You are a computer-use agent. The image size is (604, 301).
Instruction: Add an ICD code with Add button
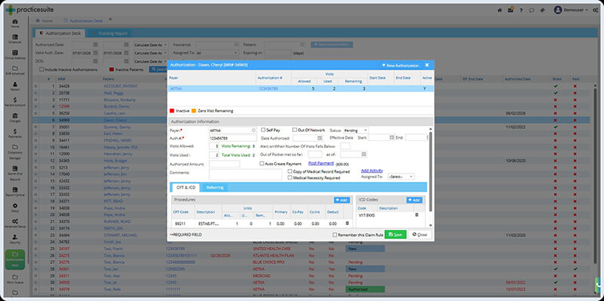pos(414,200)
